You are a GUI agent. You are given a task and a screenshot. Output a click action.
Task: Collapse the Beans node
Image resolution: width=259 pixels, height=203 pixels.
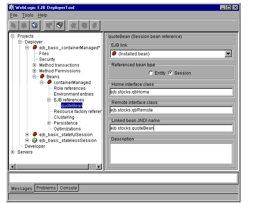coord(35,77)
